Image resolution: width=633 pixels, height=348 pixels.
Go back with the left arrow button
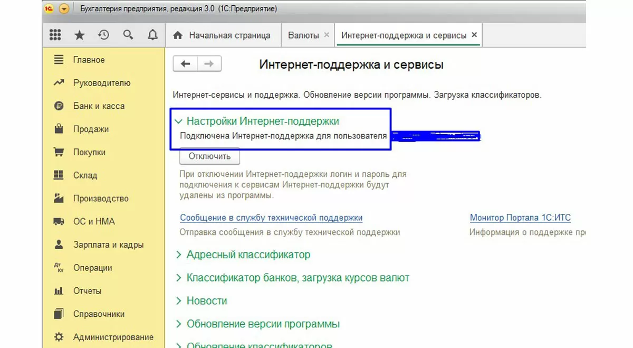[185, 64]
